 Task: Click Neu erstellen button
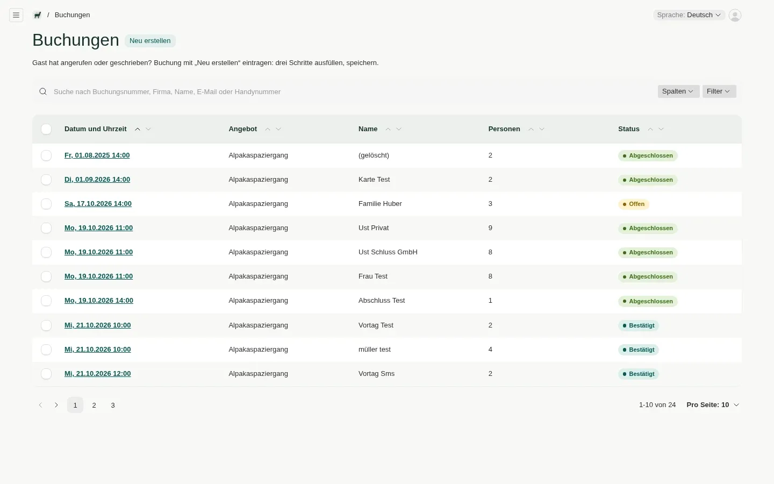tap(150, 41)
